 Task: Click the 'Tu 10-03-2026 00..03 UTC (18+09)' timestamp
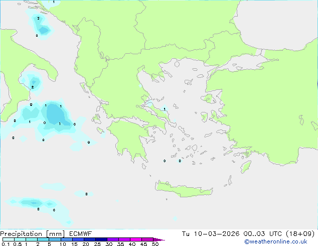click(248, 234)
